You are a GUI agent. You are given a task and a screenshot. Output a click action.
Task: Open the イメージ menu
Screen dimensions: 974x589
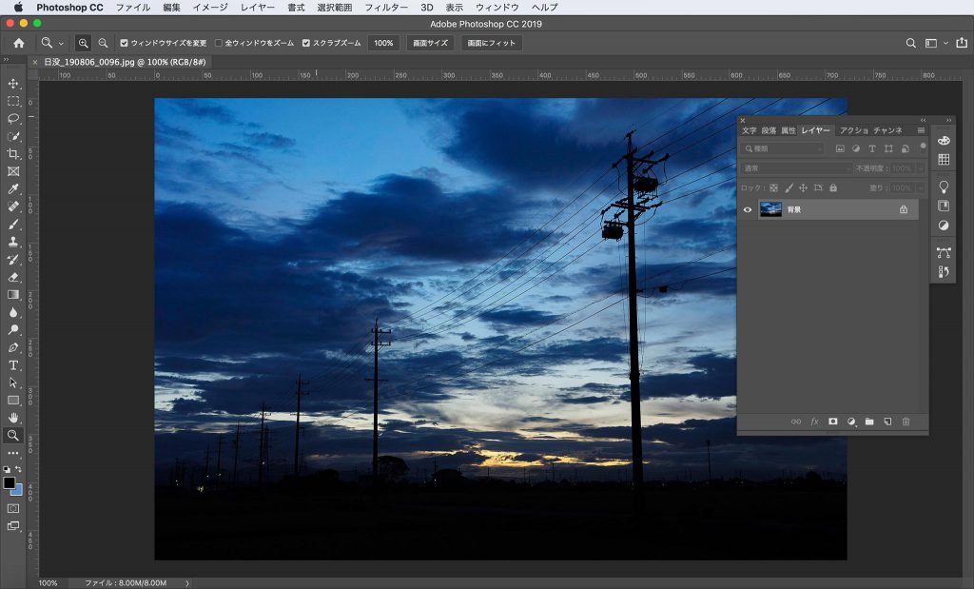[x=210, y=8]
